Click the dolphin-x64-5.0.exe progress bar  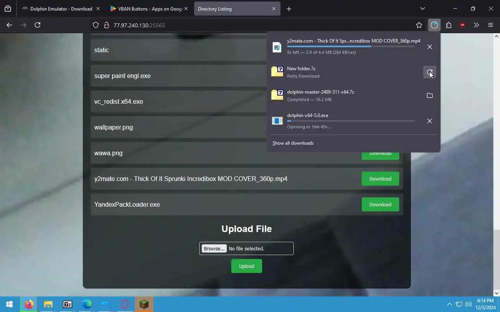351,121
